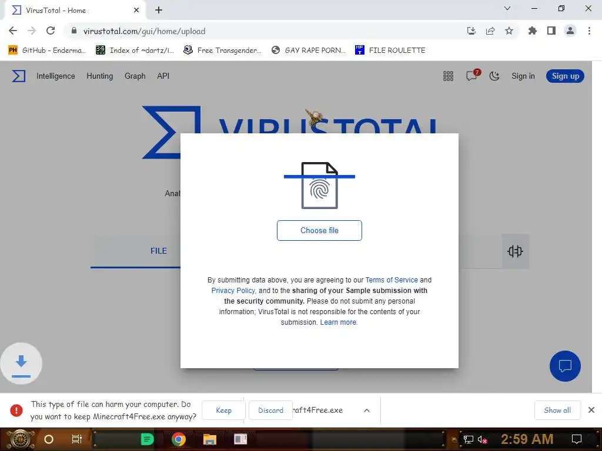Open the FILE ROULETTE bookmark

(390, 51)
